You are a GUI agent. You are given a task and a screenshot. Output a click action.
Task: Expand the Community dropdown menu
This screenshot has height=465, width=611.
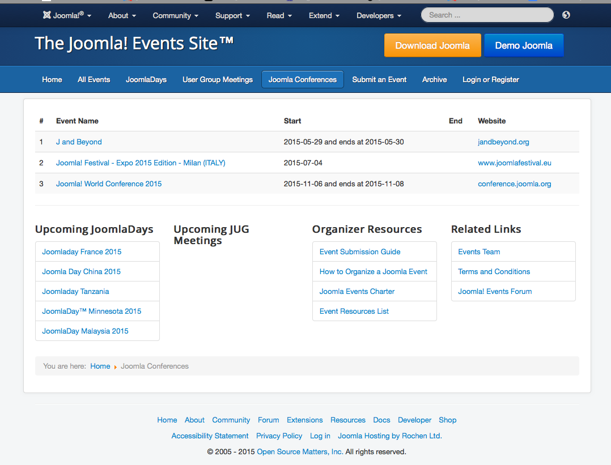175,16
